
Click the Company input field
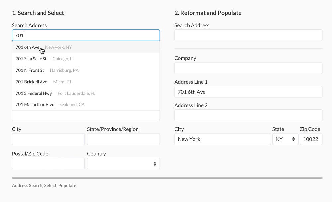tap(248, 68)
